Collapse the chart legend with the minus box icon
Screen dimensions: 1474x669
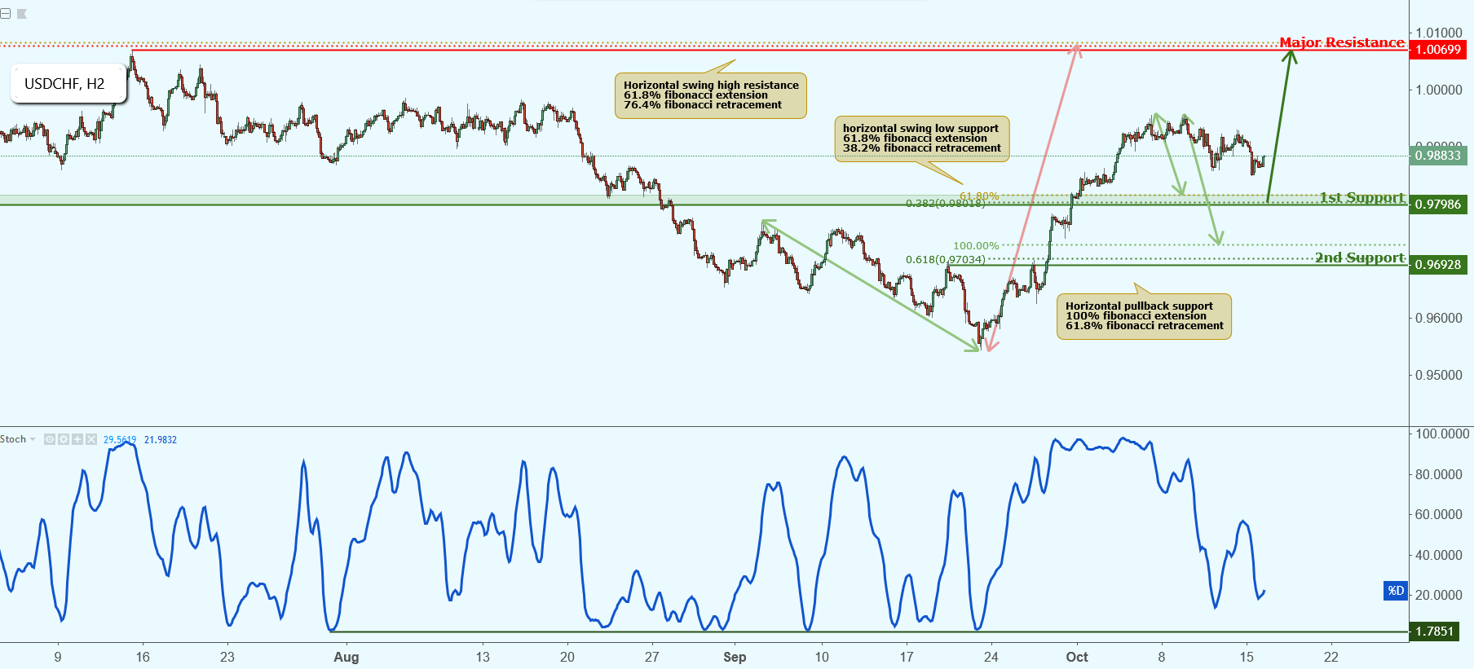(6, 13)
